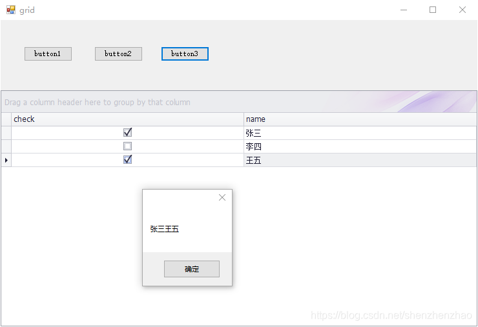Image resolution: width=478 pixels, height=327 pixels.
Task: Minimize the grid window
Action: point(404,10)
